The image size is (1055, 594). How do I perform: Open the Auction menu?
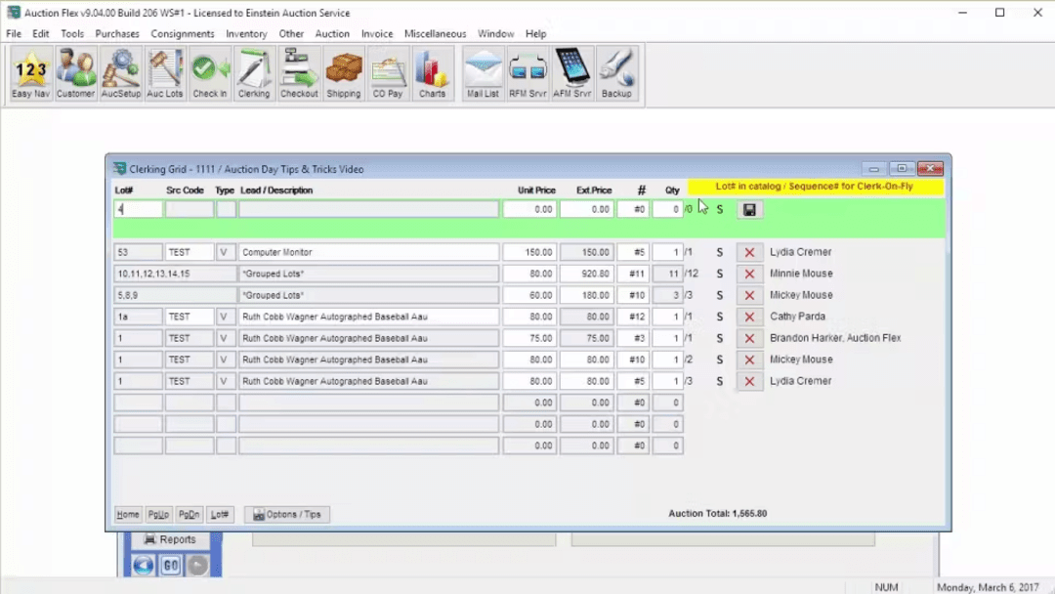pos(332,33)
